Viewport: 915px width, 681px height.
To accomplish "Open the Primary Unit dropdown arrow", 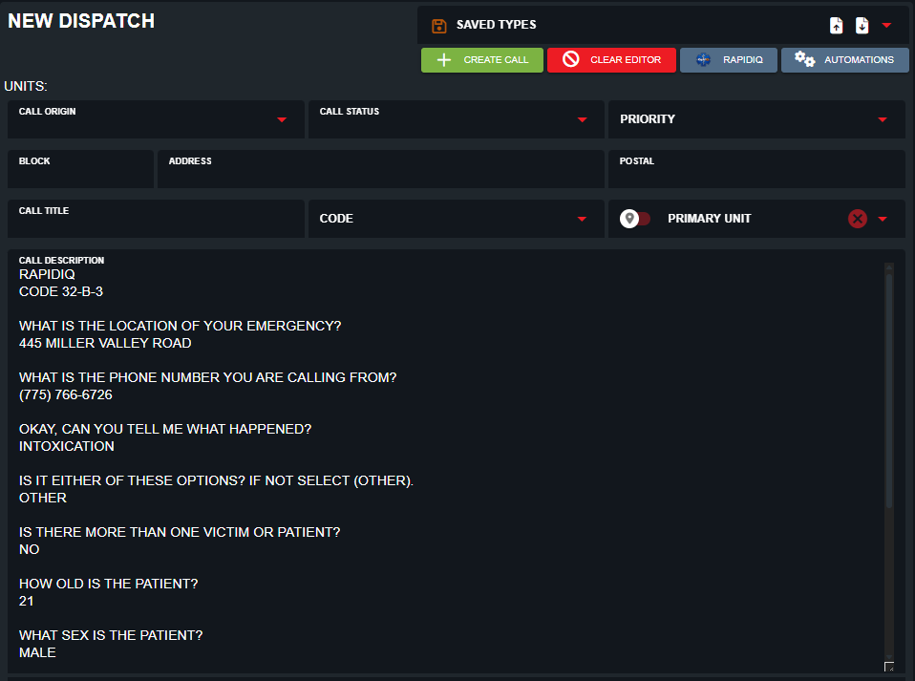I will (x=882, y=219).
